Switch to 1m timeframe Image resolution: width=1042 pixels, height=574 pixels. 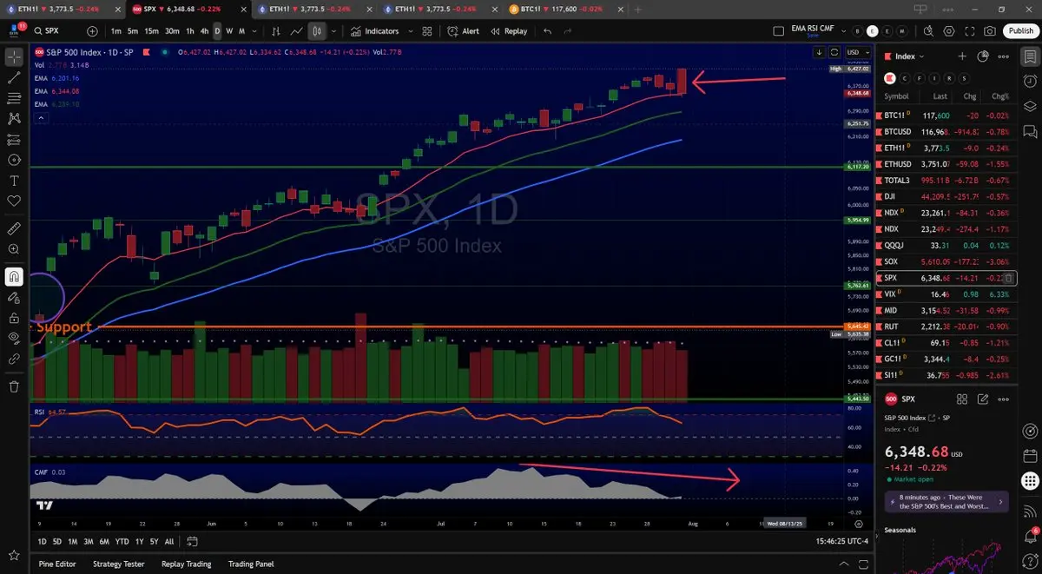pos(116,31)
